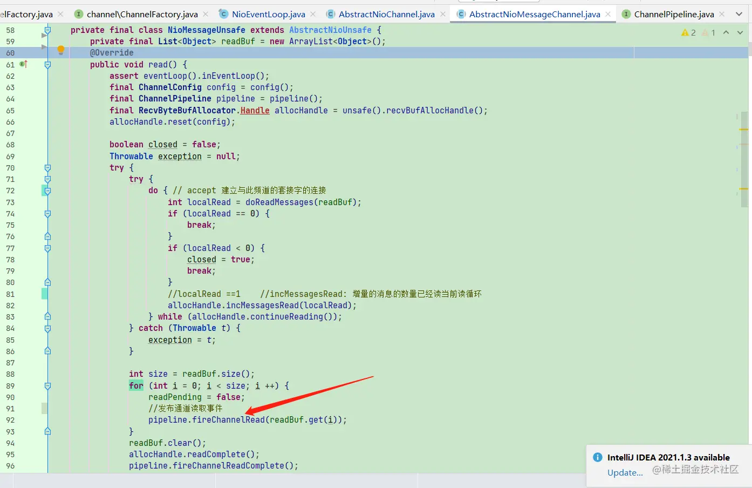Click the upper yellow warning stripe marker
752x488 pixels.
coord(744,130)
